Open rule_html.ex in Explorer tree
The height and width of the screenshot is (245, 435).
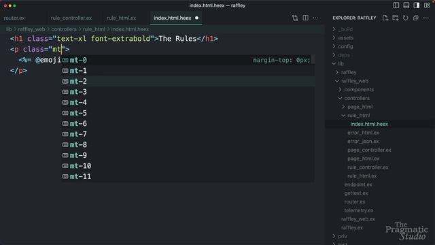(362, 176)
